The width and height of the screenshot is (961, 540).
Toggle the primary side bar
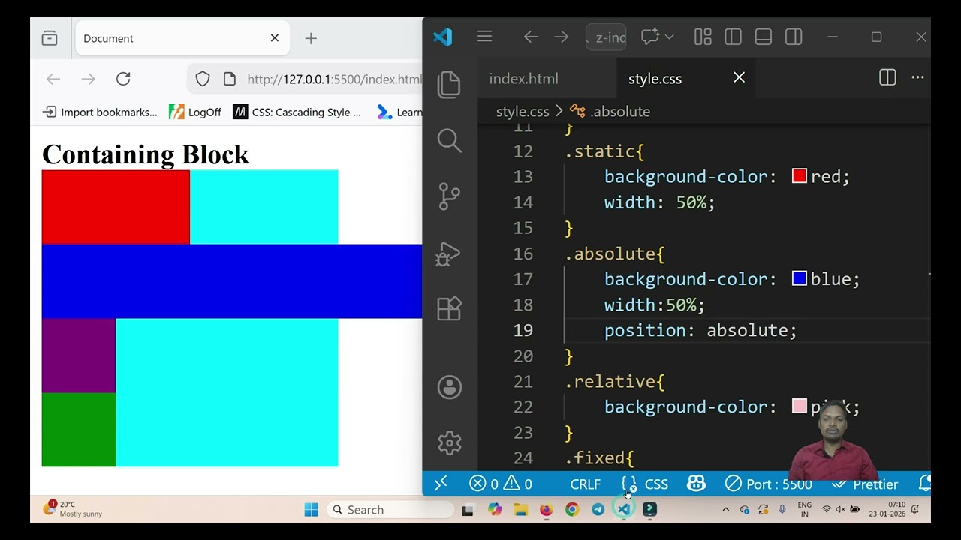point(733,37)
